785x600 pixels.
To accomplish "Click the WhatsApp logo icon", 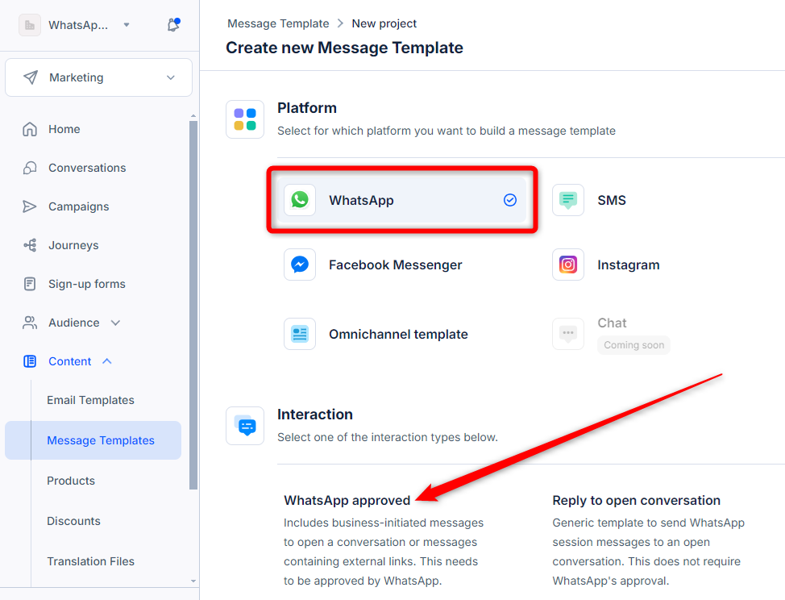I will pos(300,200).
